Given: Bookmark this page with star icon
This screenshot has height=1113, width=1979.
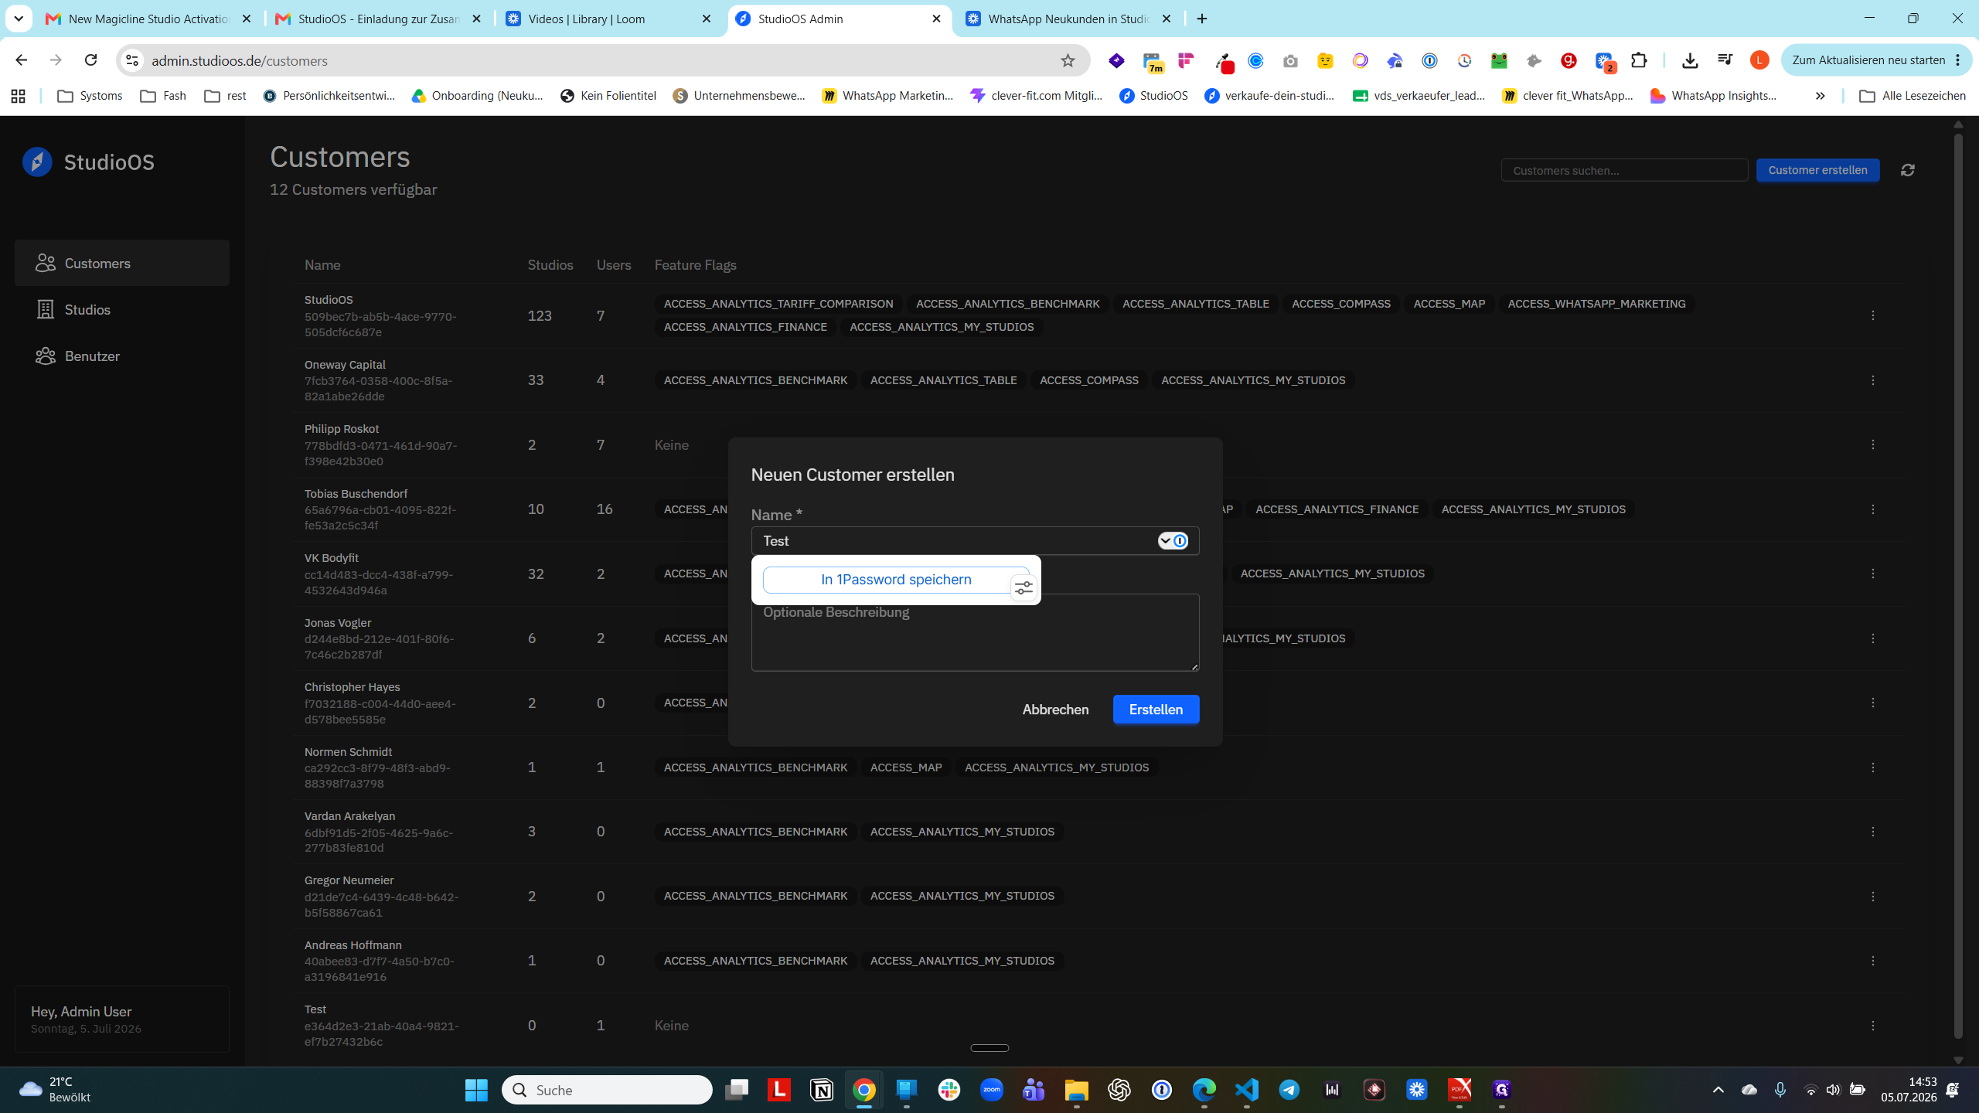Looking at the screenshot, I should (1068, 60).
